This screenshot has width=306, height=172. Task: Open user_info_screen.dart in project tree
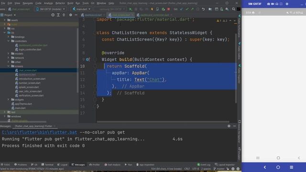pos(30,91)
